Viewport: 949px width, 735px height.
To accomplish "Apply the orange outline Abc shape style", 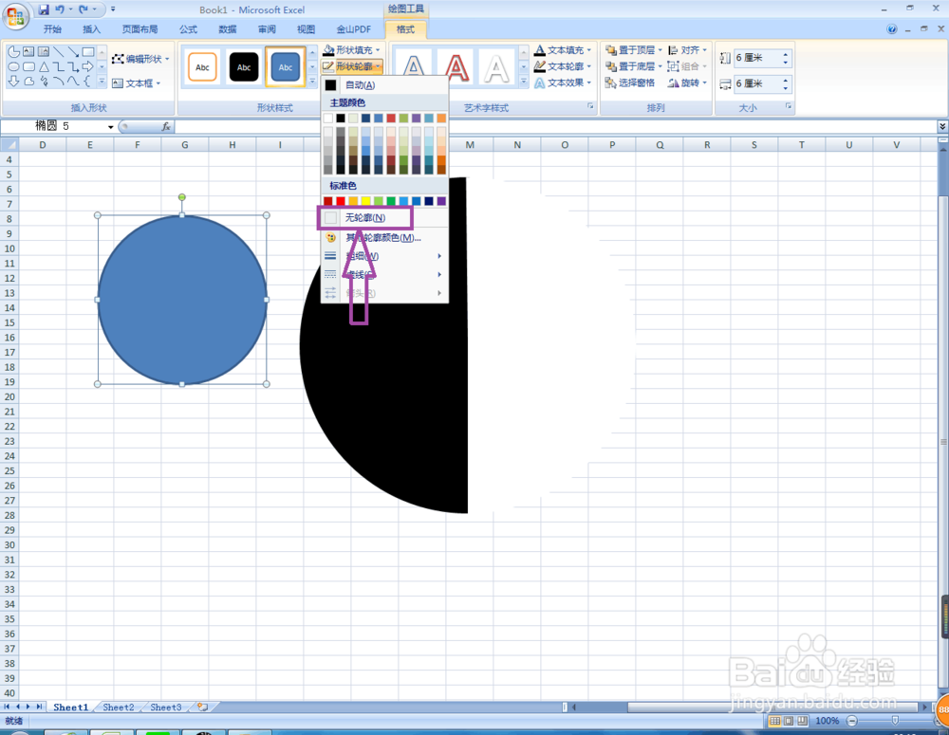I will coord(202,66).
